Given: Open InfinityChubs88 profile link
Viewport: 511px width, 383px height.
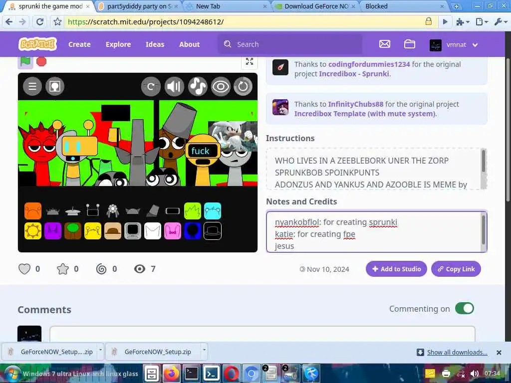Looking at the screenshot, I should (355, 104).
